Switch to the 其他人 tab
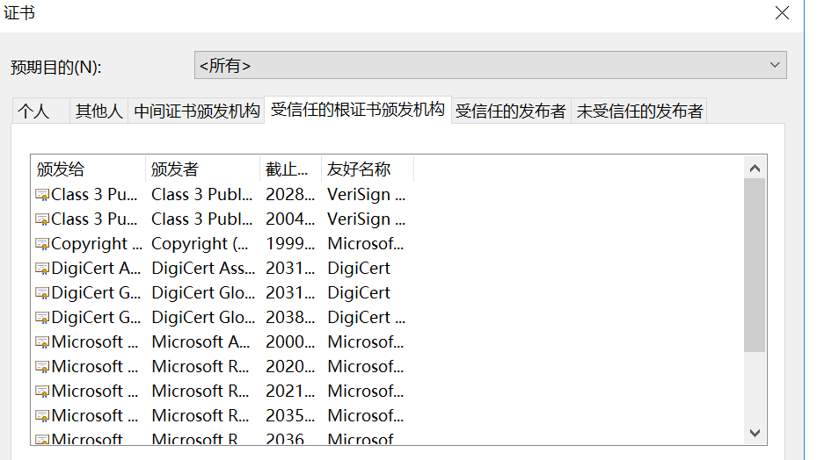Screen dimensions: 824x460 point(98,111)
